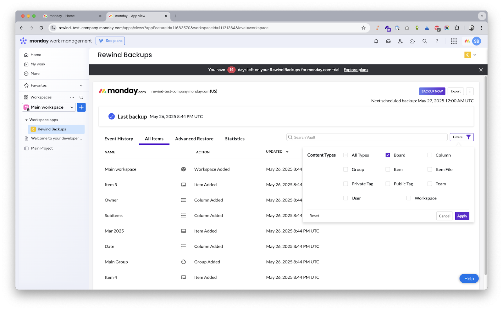
Task: Click the Rewind app icon at top right
Action: pos(467,55)
